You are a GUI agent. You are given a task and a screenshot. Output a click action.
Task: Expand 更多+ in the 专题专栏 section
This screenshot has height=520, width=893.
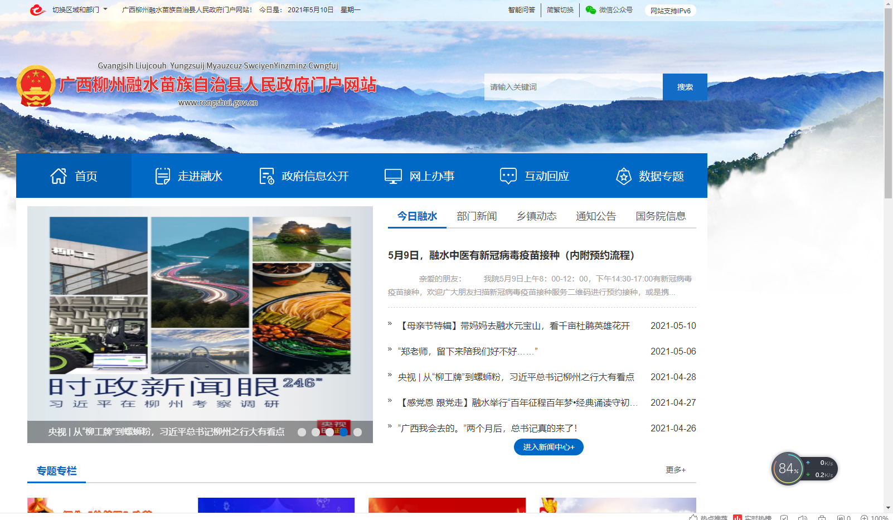tap(676, 470)
